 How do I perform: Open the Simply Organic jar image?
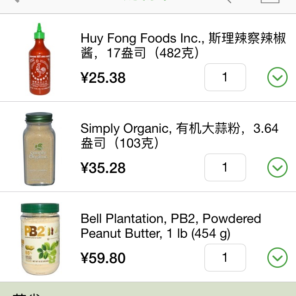tap(40, 147)
